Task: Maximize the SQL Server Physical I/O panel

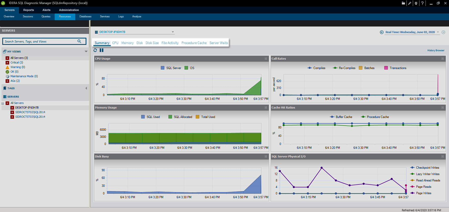Action: pyautogui.click(x=443, y=156)
